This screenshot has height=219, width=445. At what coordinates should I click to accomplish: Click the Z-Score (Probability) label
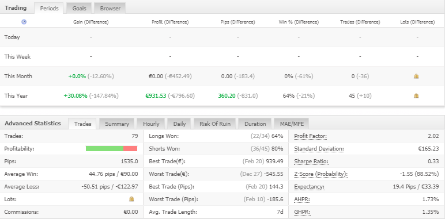coord(320,174)
